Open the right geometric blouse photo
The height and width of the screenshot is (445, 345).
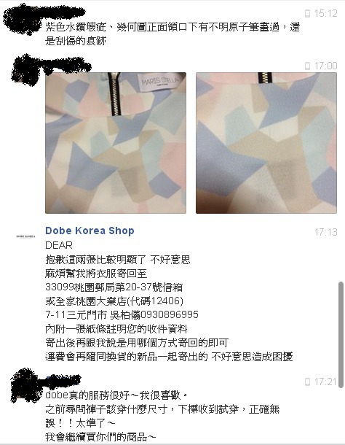[x=266, y=143]
